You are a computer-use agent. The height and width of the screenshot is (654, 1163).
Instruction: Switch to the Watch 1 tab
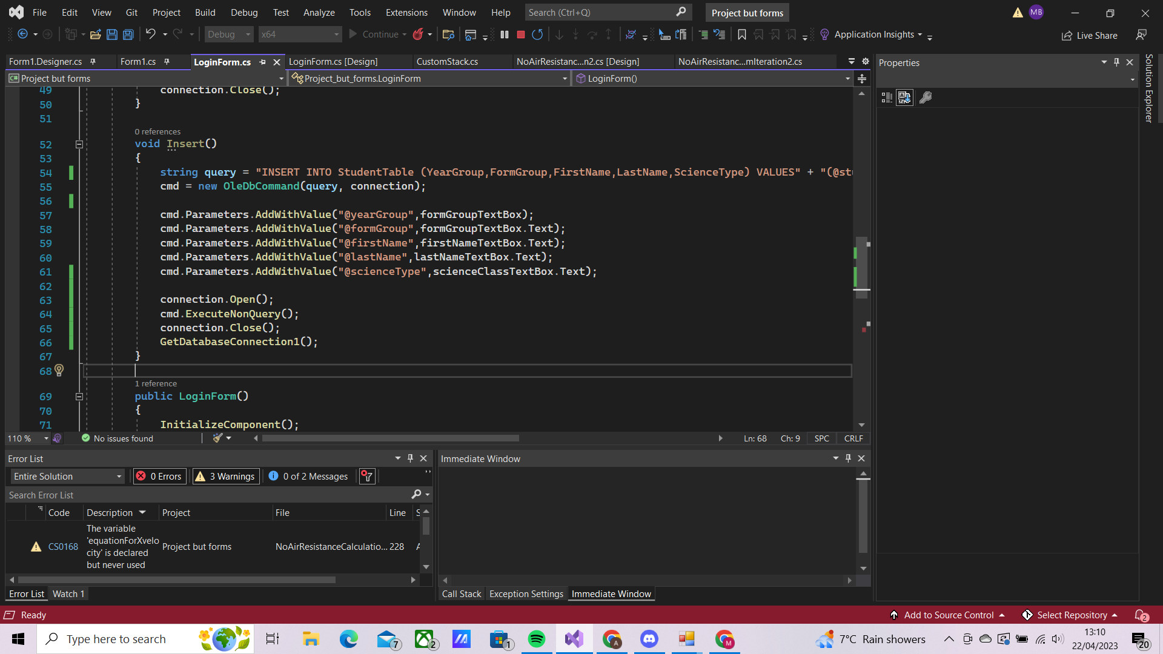[x=68, y=594]
